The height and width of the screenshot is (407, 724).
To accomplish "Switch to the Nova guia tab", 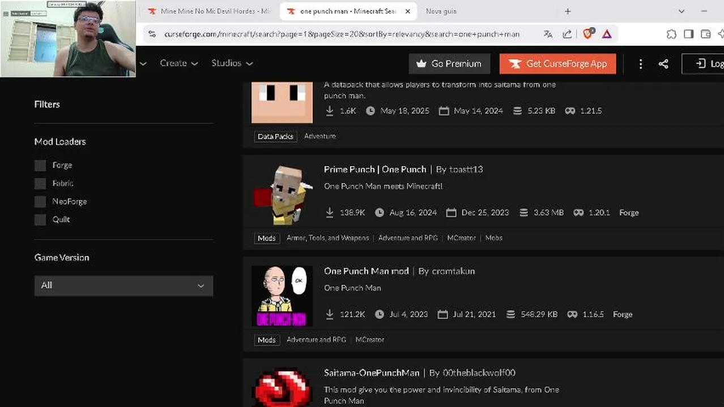I will point(441,11).
